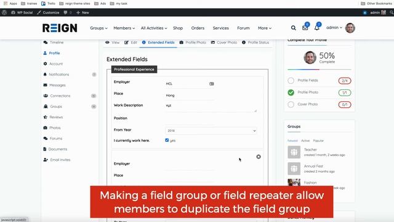The height and width of the screenshot is (222, 394).
Task: Open Connections in the sidebar
Action: [57, 96]
